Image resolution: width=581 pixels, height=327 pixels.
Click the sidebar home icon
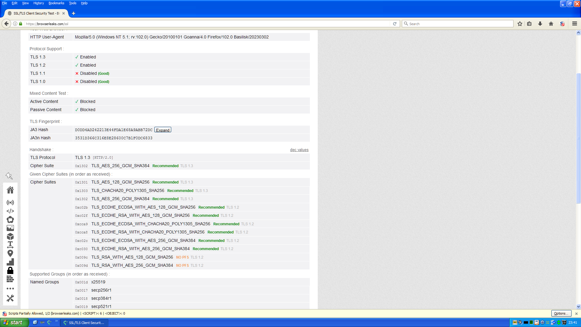(x=10, y=190)
